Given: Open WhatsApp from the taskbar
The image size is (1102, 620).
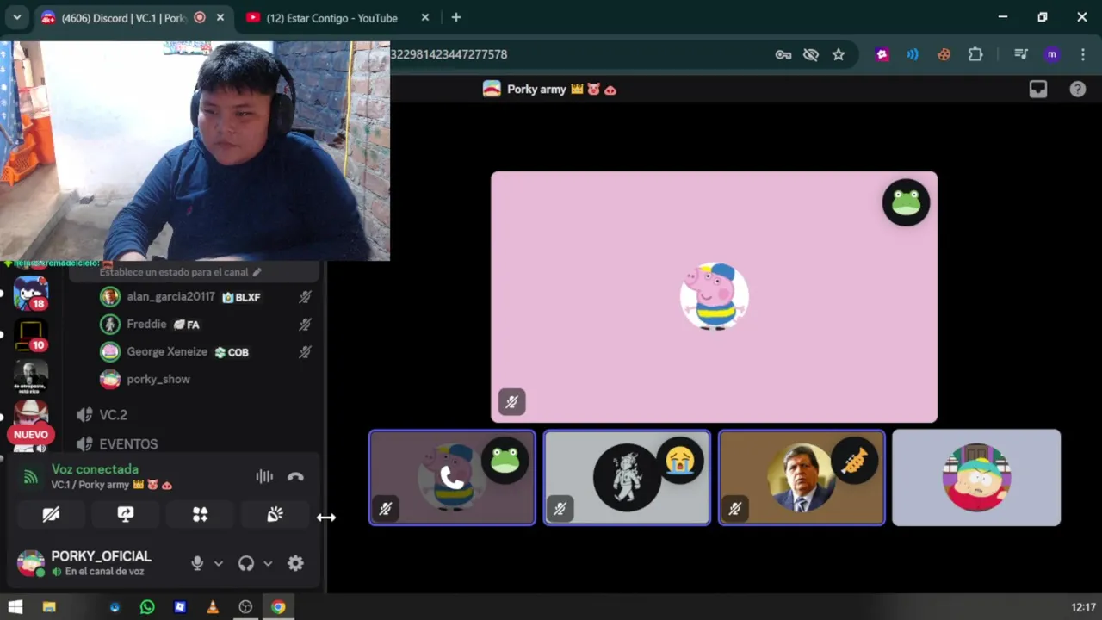Looking at the screenshot, I should coord(147,607).
